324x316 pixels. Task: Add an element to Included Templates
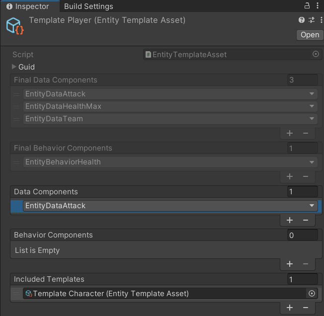(x=290, y=308)
